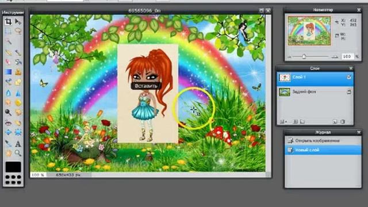
Task: Select the Sponge tool
Action: 18,103
